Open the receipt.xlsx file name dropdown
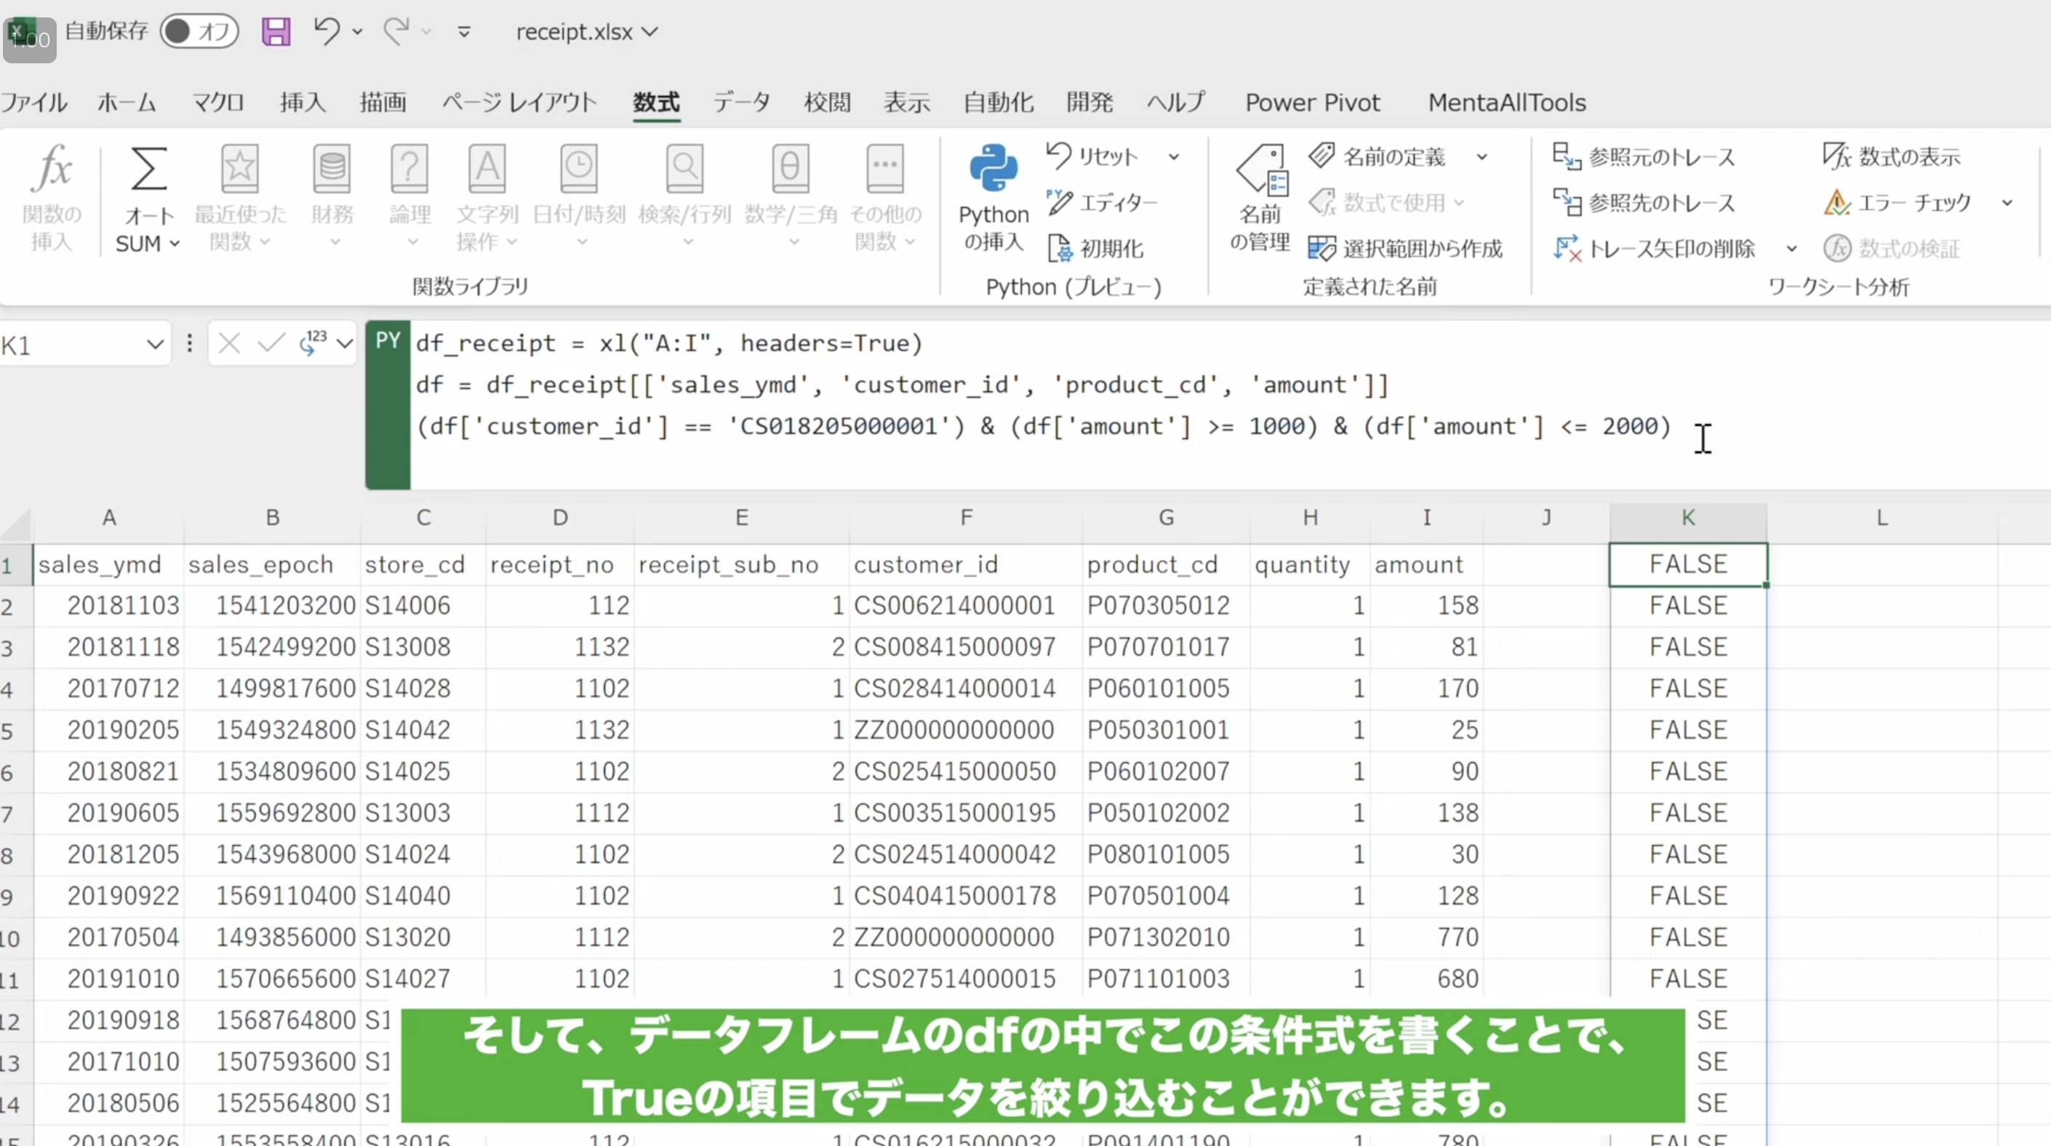This screenshot has height=1146, width=2051. 650,32
